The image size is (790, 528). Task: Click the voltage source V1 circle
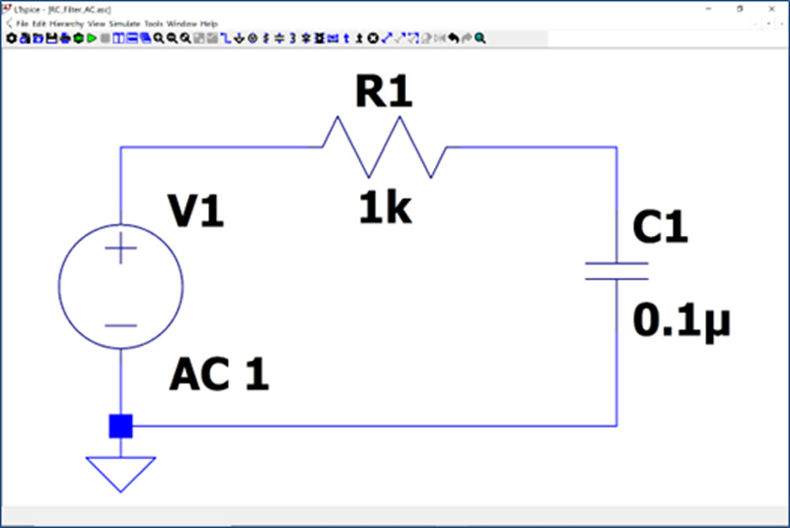[x=120, y=285]
